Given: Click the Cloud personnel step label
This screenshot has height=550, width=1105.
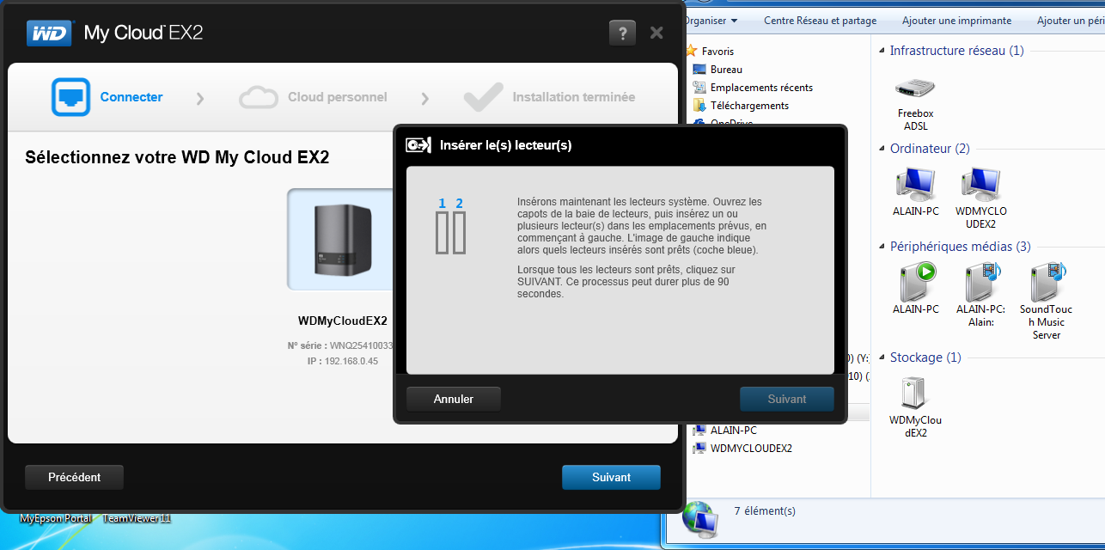Looking at the screenshot, I should (338, 97).
